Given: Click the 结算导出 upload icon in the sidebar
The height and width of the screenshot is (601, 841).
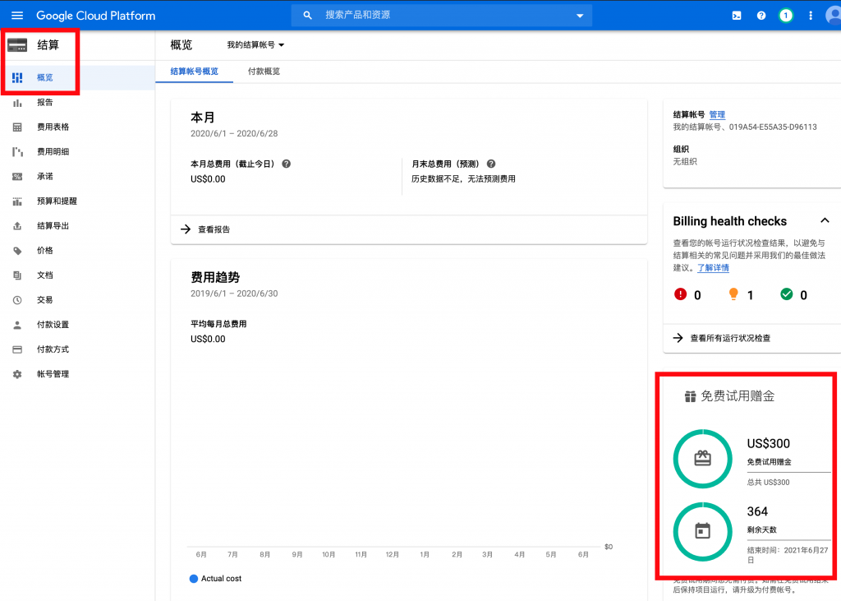Looking at the screenshot, I should click(17, 226).
